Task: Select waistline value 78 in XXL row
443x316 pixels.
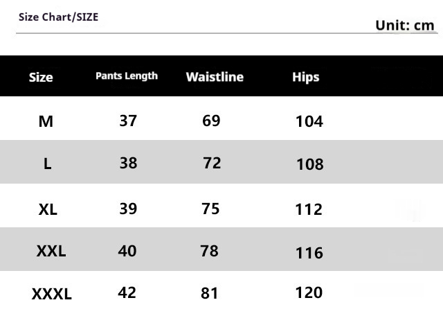Action: [x=209, y=251]
